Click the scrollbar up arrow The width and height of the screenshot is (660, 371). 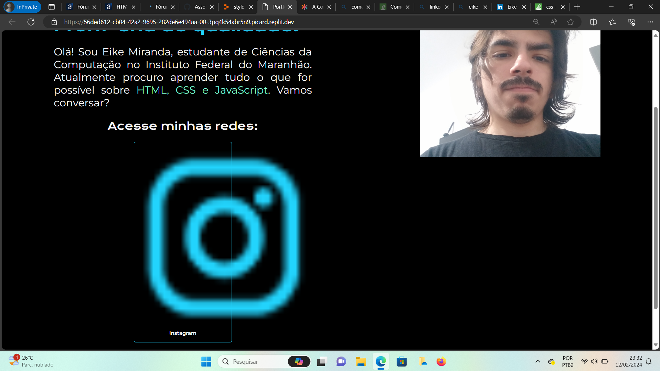point(656,35)
